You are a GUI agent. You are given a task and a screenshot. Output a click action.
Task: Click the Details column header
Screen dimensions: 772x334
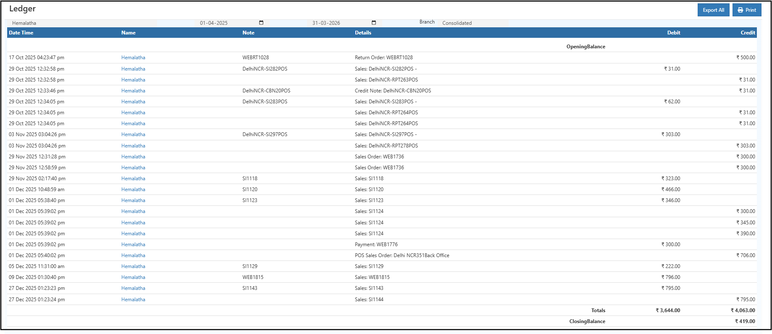[363, 33]
